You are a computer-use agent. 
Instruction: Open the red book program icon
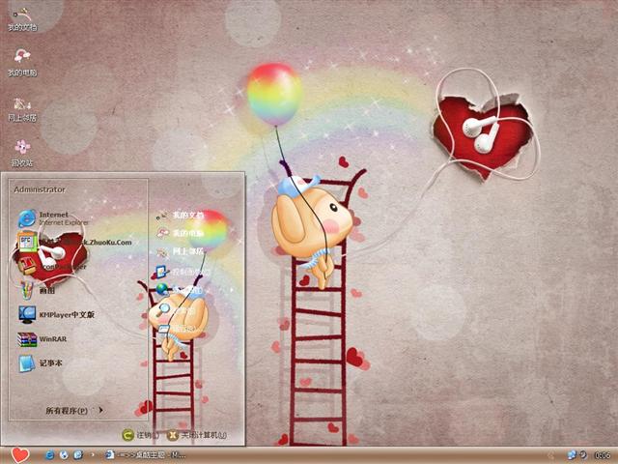[27, 266]
